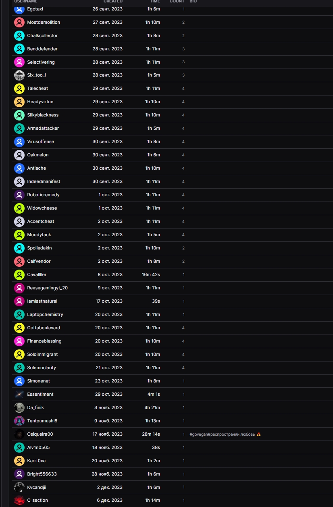Open Roboticremedy's purple avatar icon
Viewport: 333px width, 507px height.
(19, 195)
